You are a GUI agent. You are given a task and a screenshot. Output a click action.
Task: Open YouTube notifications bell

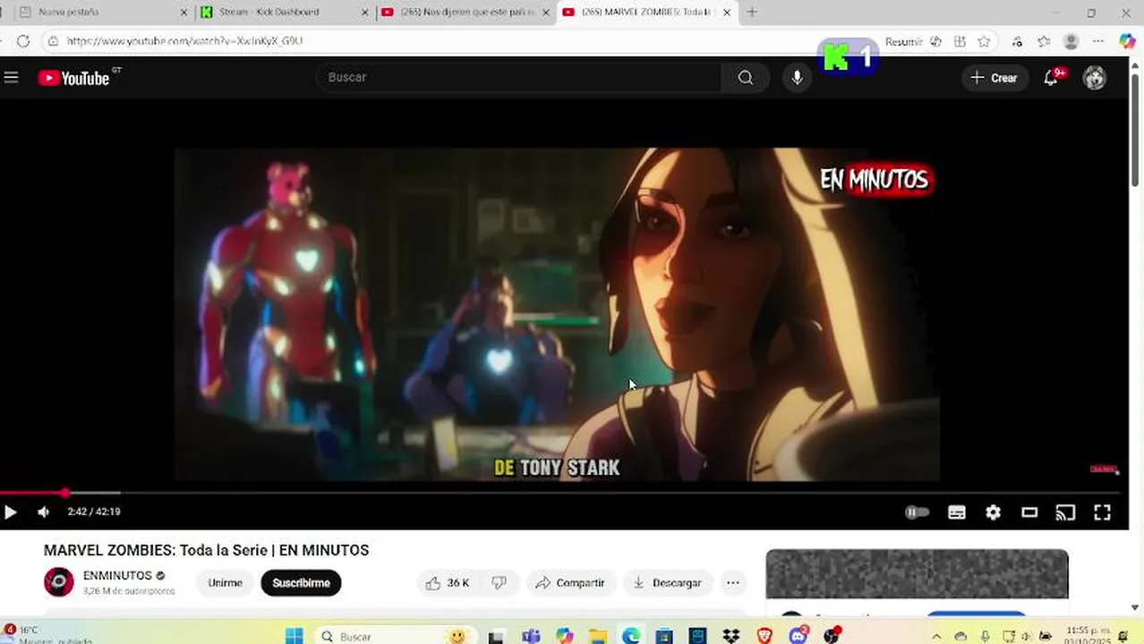point(1051,78)
